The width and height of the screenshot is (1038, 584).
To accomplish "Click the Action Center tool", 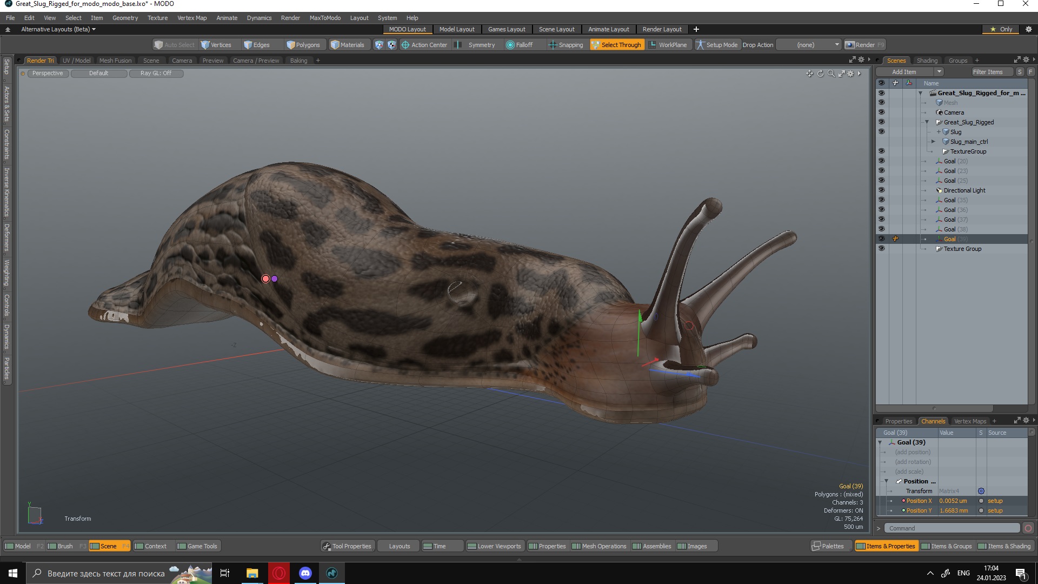I will pyautogui.click(x=424, y=45).
